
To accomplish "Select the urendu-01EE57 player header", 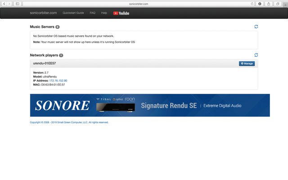I will click(45, 63).
